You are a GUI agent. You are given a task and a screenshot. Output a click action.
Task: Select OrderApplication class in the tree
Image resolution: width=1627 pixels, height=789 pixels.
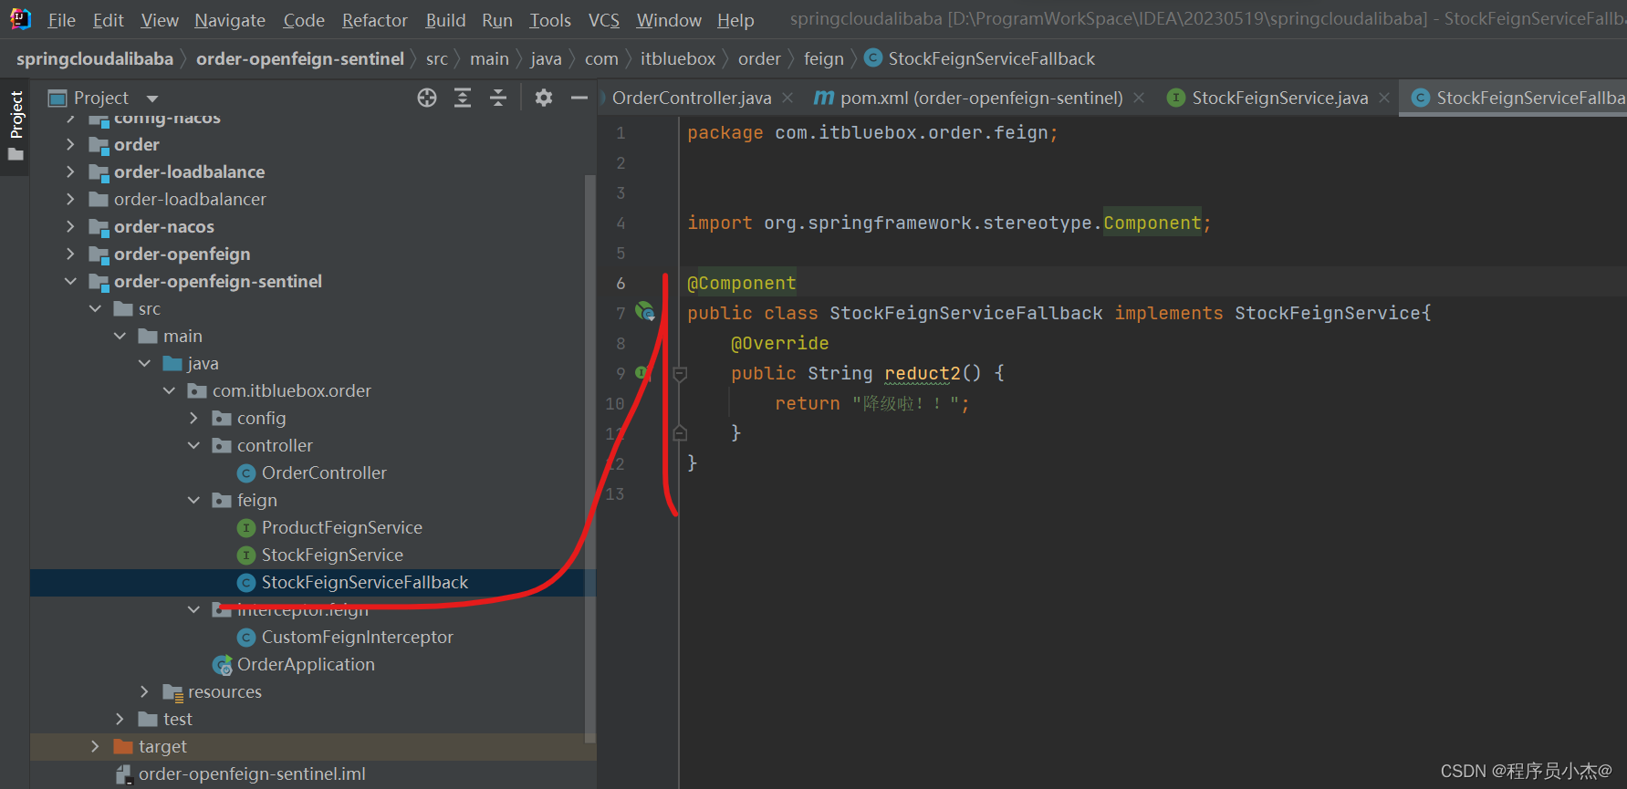coord(306,664)
